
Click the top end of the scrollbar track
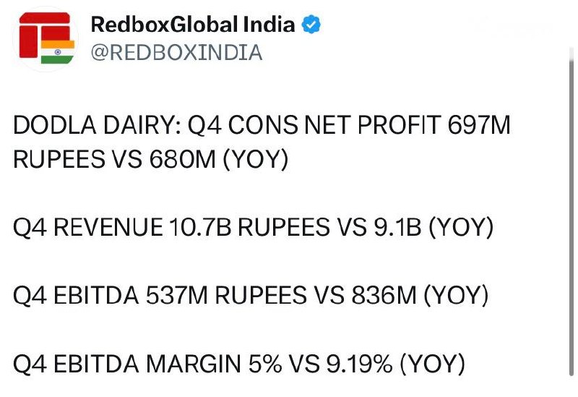pyautogui.click(x=571, y=51)
